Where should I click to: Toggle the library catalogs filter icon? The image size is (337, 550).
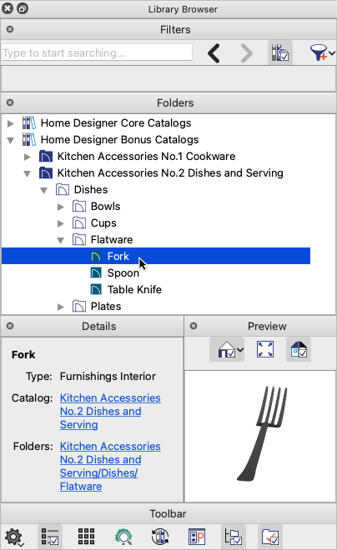(279, 53)
